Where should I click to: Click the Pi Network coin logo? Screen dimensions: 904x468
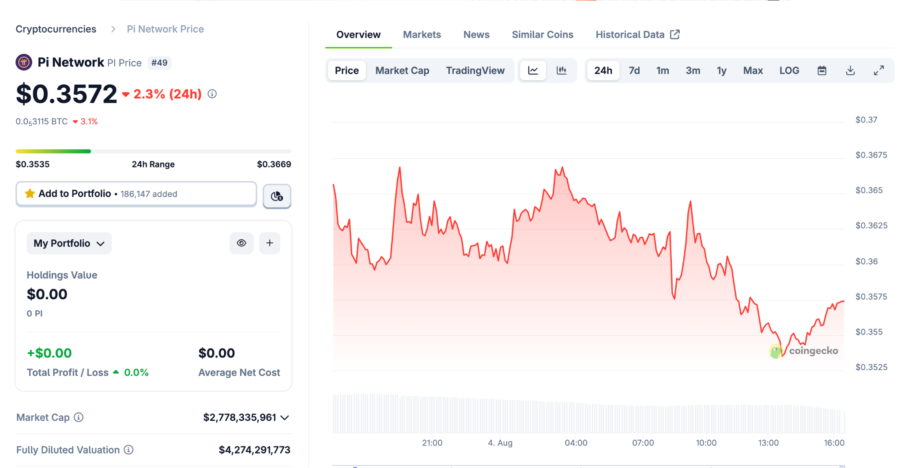(24, 62)
